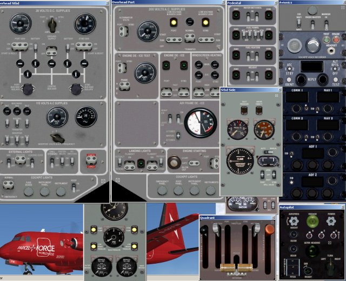Click the green Engage button on Autopilot
The height and width of the screenshot is (281, 346).
[312, 221]
